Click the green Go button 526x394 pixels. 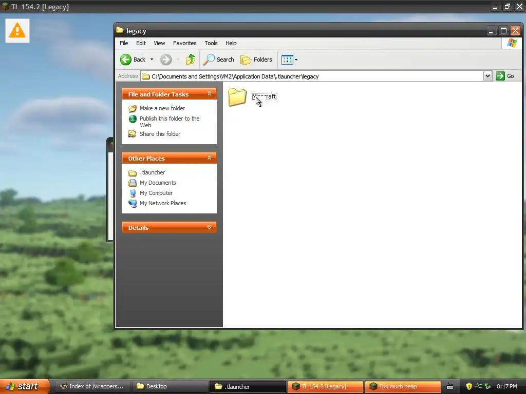505,76
